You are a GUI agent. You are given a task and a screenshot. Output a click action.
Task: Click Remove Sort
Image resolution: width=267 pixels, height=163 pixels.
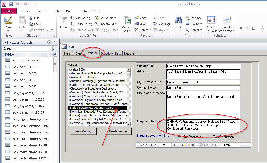click(x=82, y=30)
